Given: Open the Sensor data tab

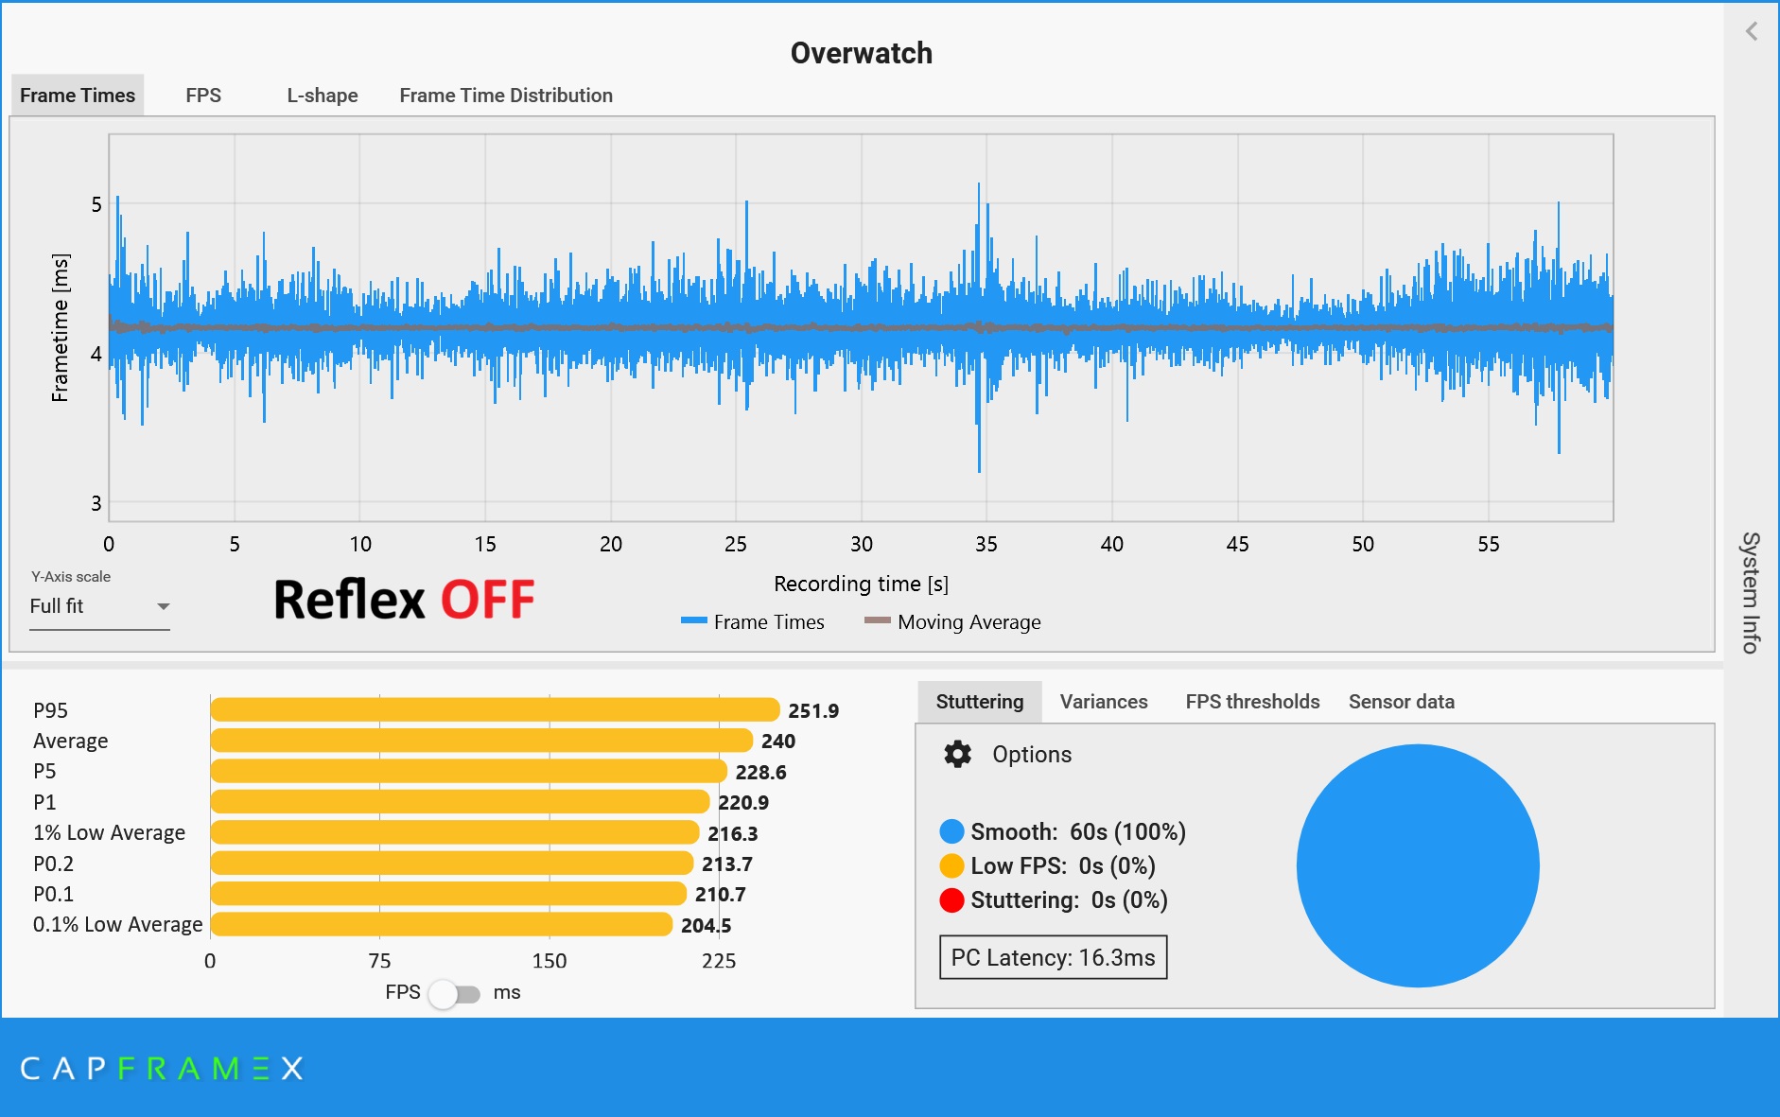Looking at the screenshot, I should pos(1401,702).
